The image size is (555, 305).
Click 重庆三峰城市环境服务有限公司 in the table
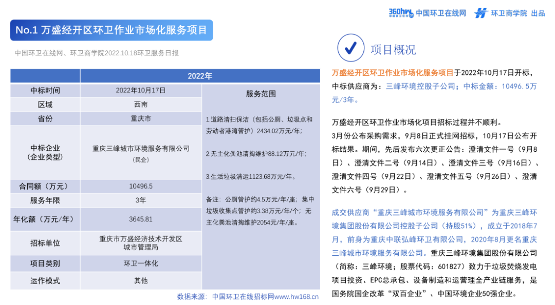[x=141, y=149]
